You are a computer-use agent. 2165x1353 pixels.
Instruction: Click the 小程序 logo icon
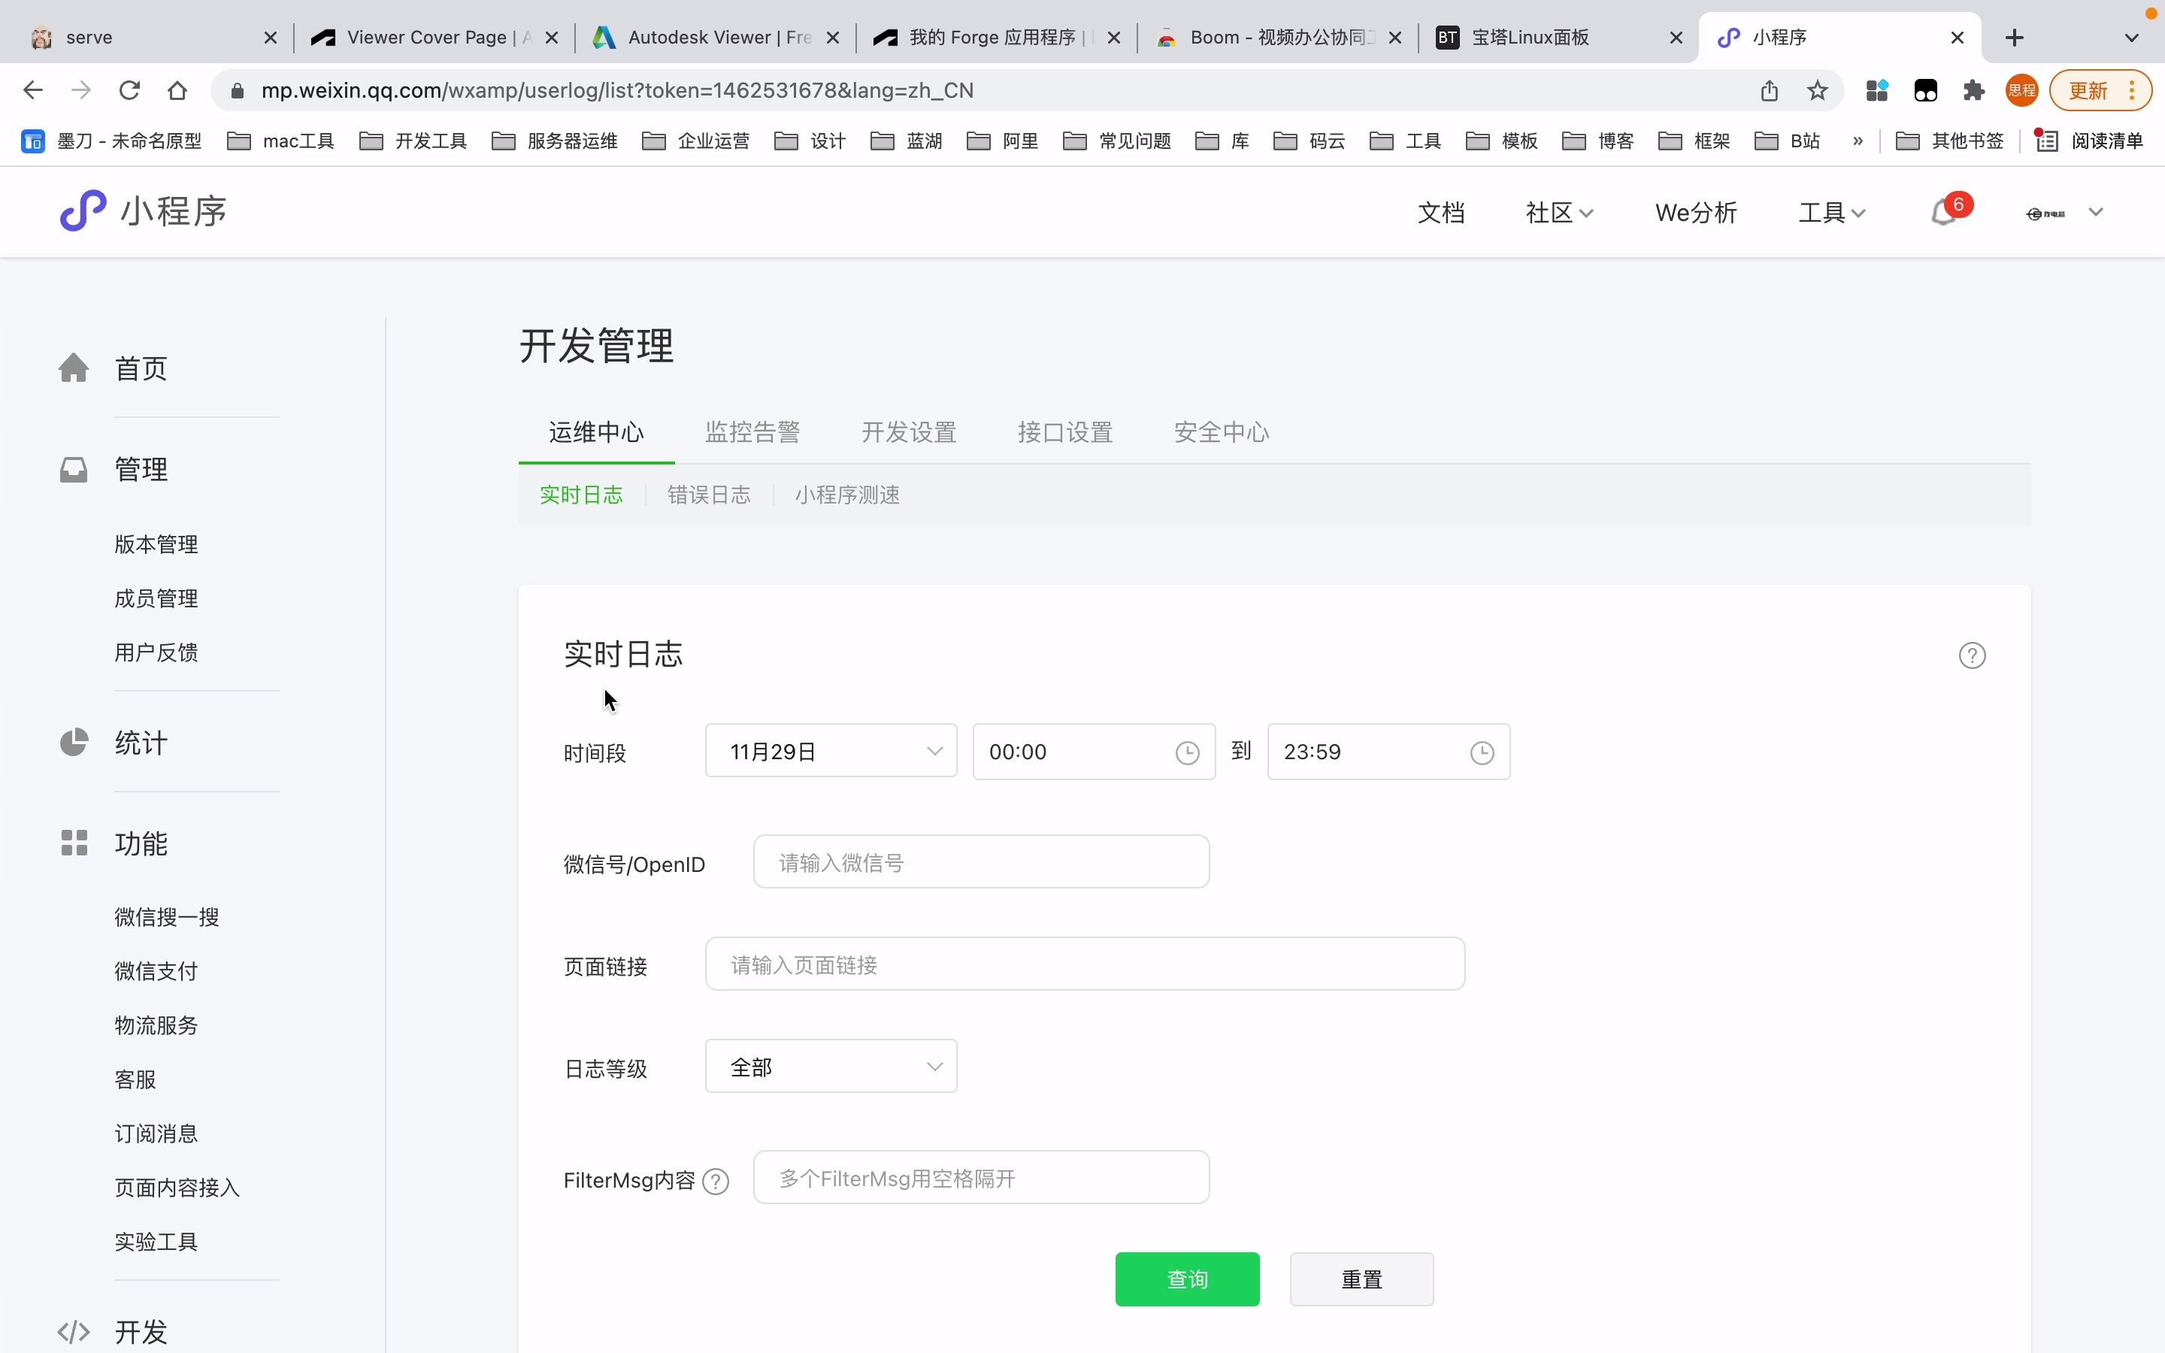pyautogui.click(x=82, y=211)
